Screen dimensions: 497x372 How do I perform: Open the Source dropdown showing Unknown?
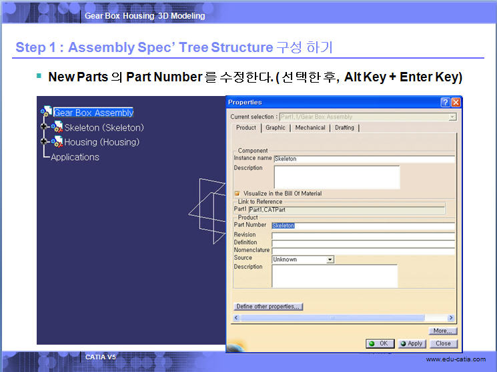click(x=330, y=259)
